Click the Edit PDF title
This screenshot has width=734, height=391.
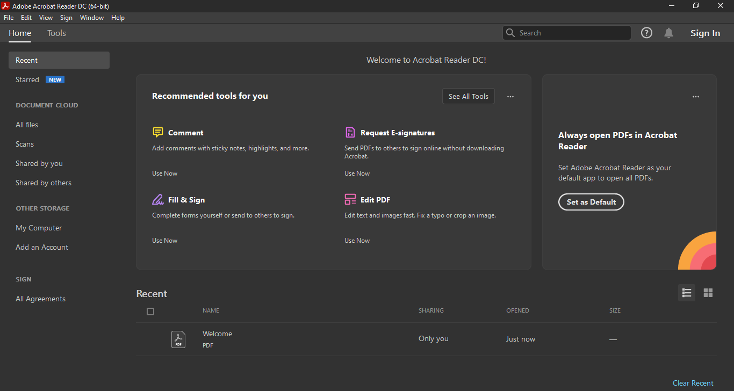tap(375, 200)
